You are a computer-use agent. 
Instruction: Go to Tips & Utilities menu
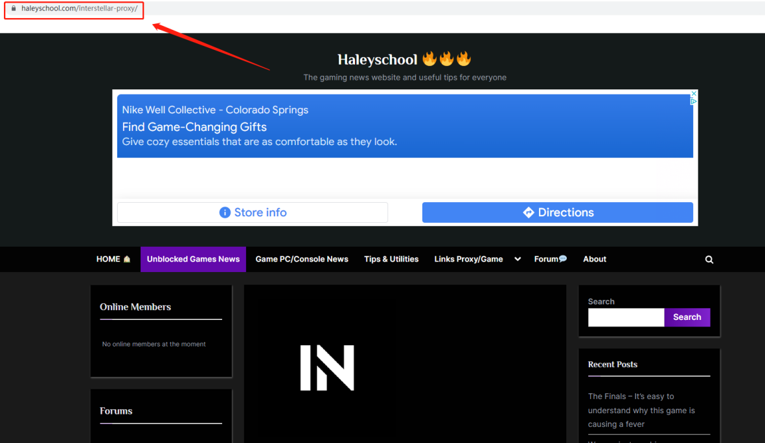click(391, 259)
